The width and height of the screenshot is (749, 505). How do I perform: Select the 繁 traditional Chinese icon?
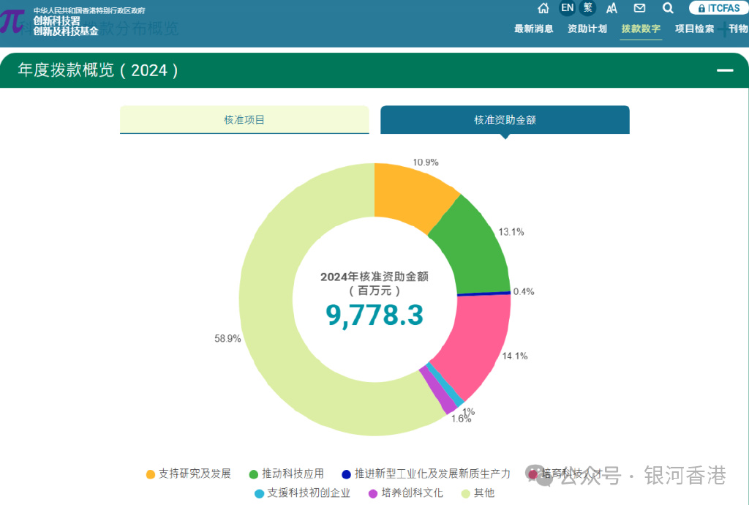tap(587, 8)
